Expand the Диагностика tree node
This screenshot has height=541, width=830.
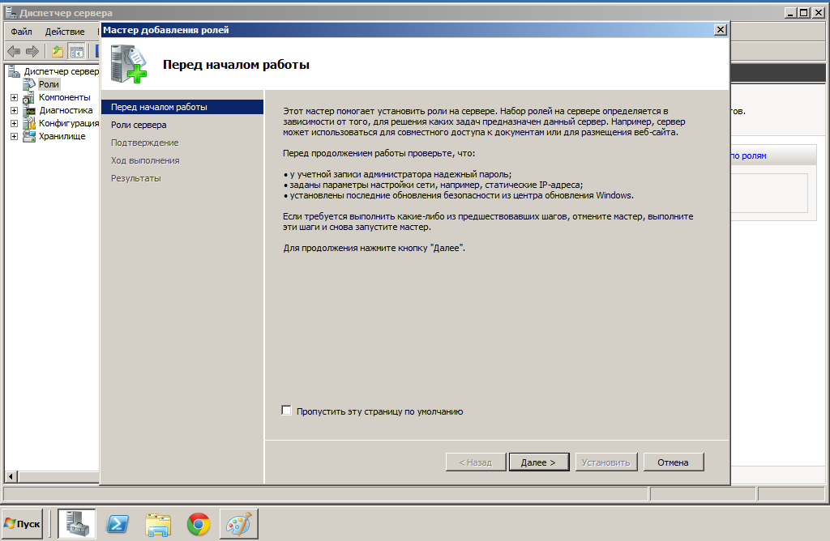14,111
